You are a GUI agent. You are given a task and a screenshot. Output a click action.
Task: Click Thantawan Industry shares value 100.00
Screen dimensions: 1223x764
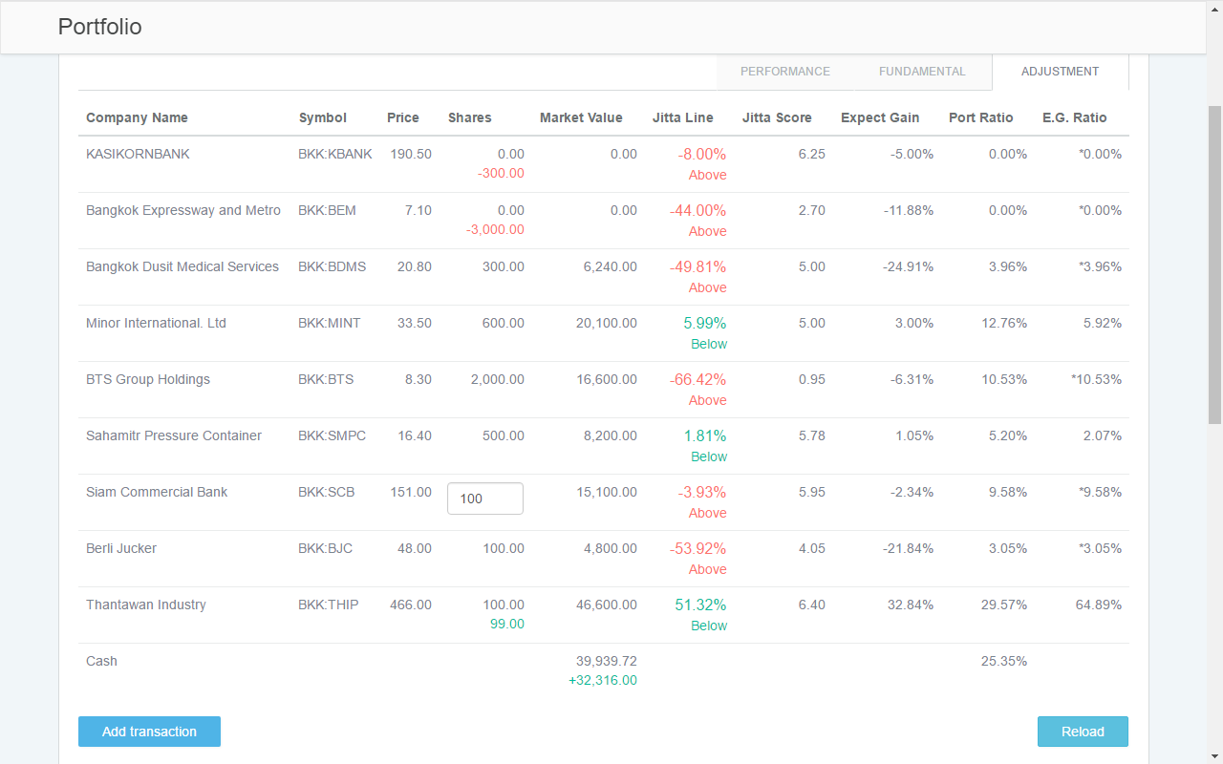[503, 605]
